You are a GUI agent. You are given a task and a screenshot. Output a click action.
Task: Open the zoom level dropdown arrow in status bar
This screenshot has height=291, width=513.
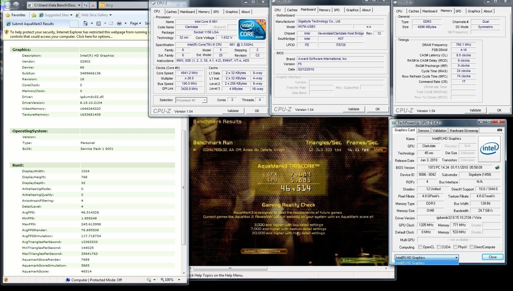click(x=179, y=280)
